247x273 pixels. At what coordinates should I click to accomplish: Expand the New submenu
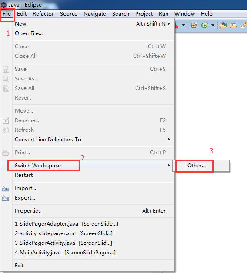click(x=93, y=24)
